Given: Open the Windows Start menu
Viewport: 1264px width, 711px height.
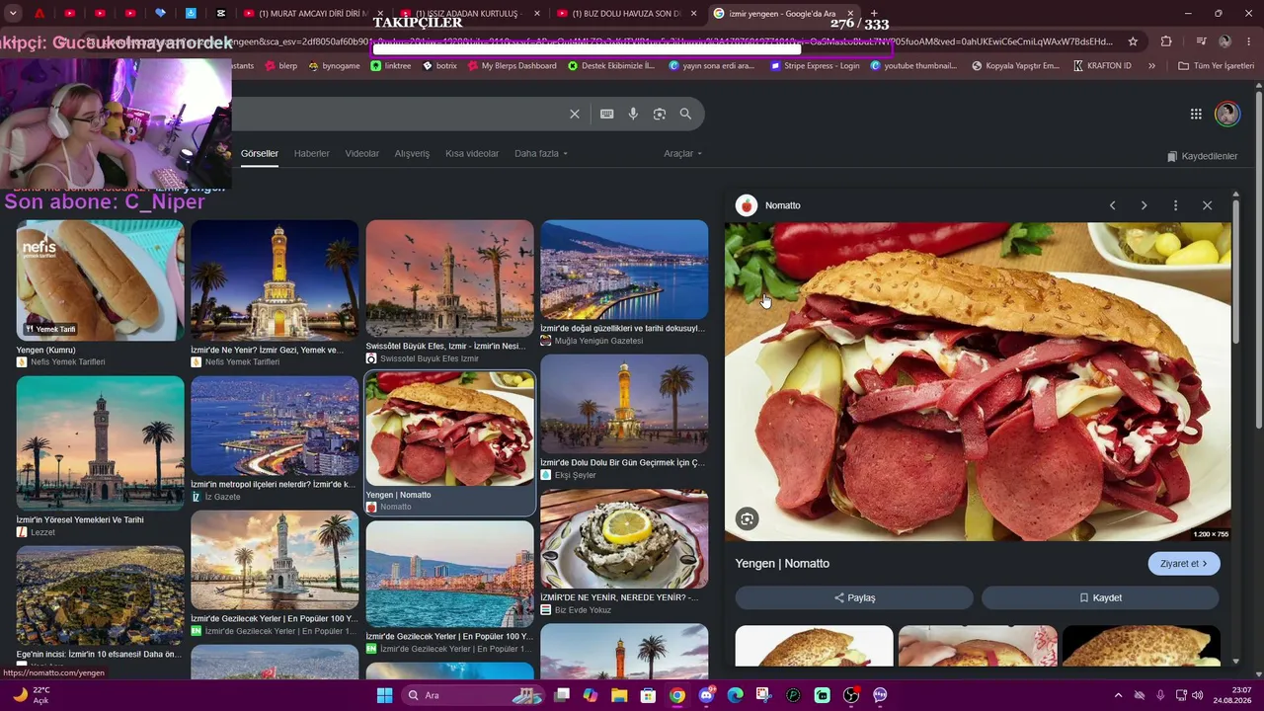Looking at the screenshot, I should [385, 695].
